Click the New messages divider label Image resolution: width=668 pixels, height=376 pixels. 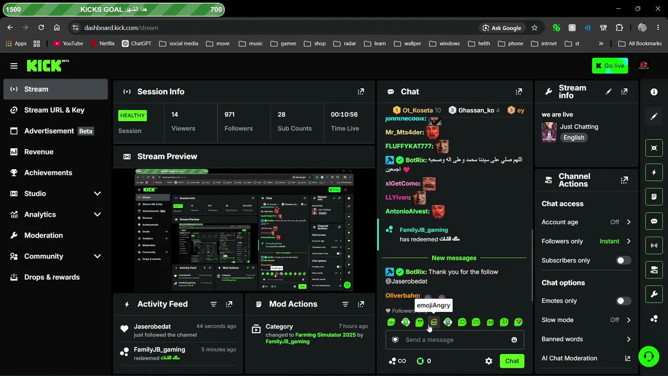point(454,258)
